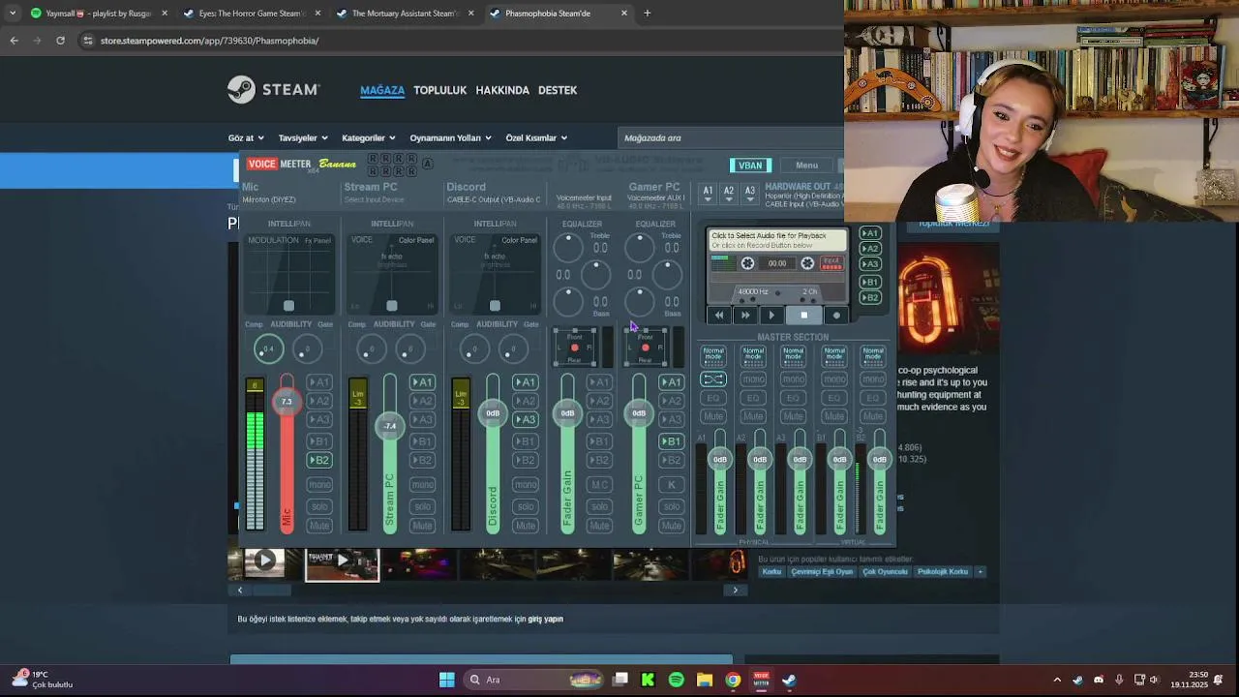Click the right cassette reel
Viewport: 1239px width, 697px height.
(x=807, y=263)
